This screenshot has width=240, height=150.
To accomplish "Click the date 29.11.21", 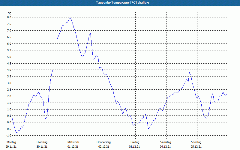I will click(x=11, y=147).
